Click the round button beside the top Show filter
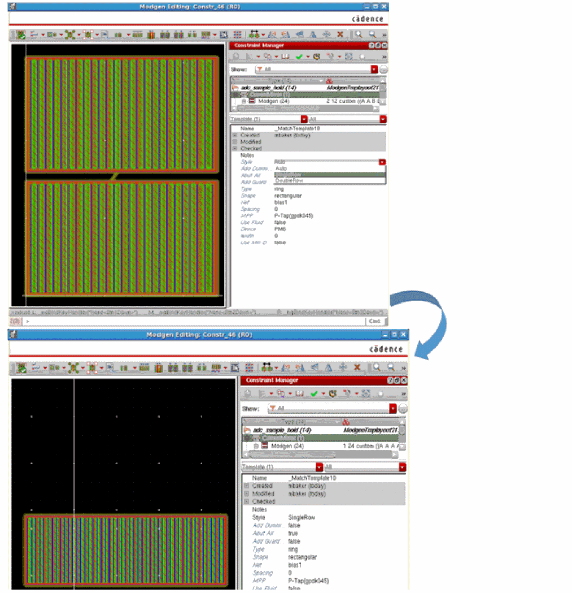572x593 pixels. pos(383,69)
